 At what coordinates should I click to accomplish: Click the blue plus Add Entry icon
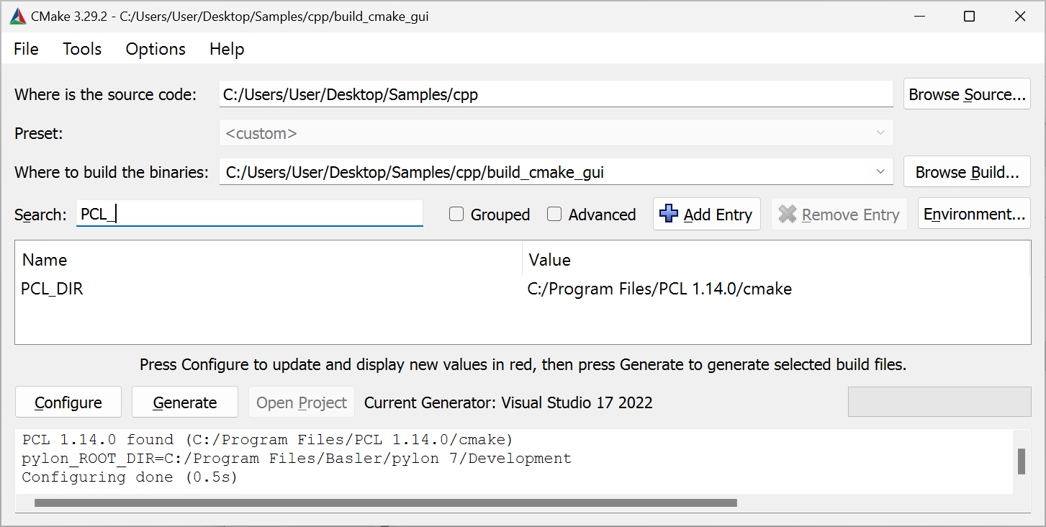tap(669, 214)
